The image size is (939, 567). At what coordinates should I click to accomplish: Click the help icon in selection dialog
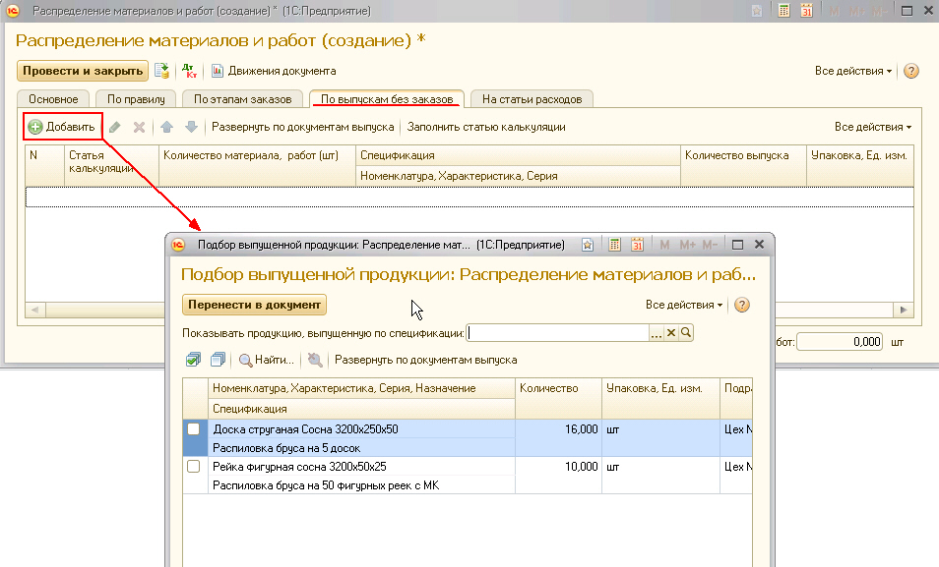tap(742, 305)
